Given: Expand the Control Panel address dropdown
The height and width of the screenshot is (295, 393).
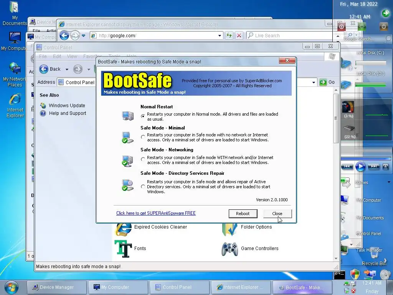Looking at the screenshot, I should [x=314, y=82].
